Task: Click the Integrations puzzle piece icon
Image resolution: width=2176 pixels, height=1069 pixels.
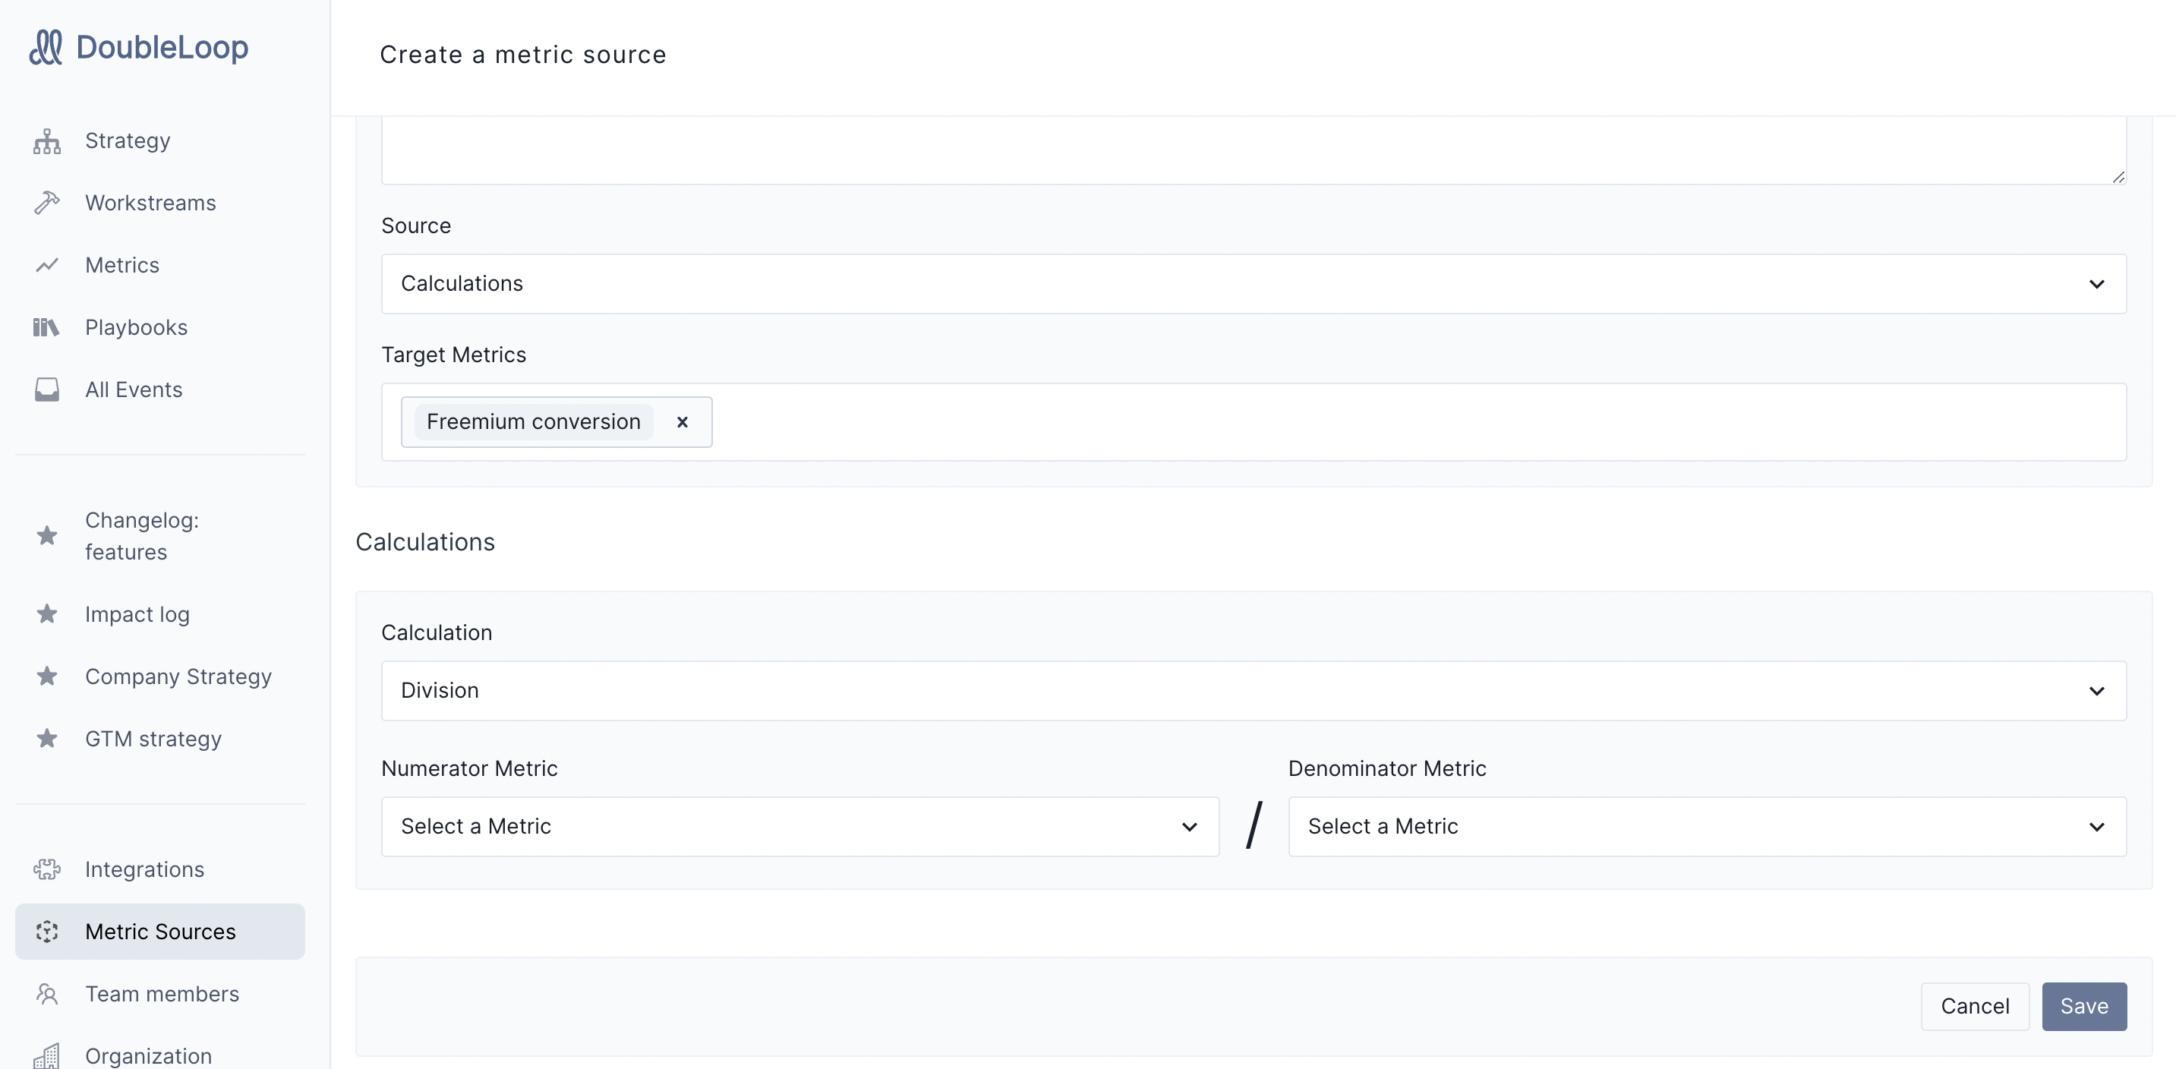Action: click(47, 869)
